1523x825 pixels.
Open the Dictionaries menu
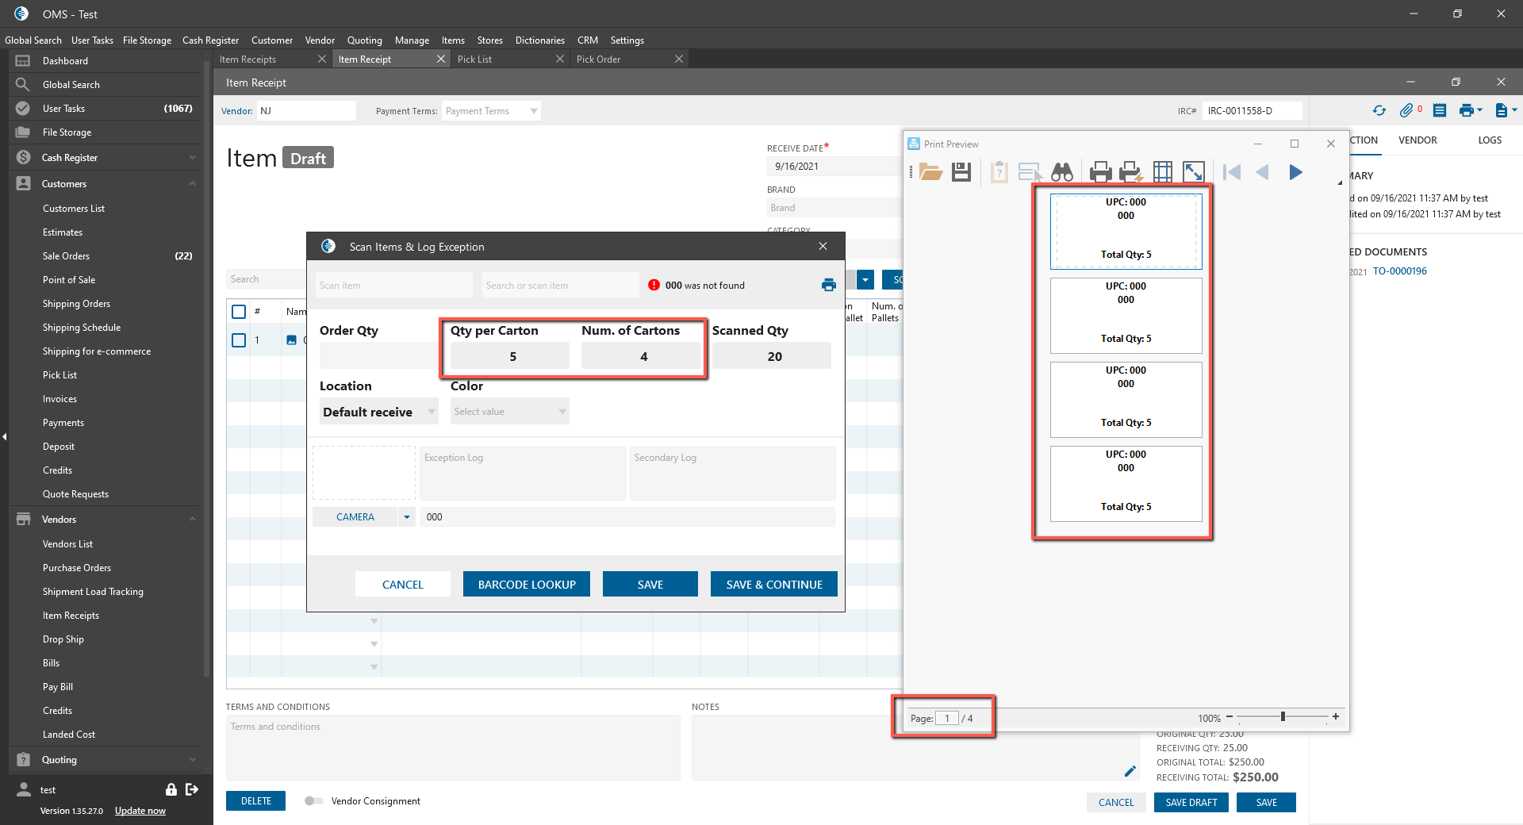pyautogui.click(x=540, y=40)
